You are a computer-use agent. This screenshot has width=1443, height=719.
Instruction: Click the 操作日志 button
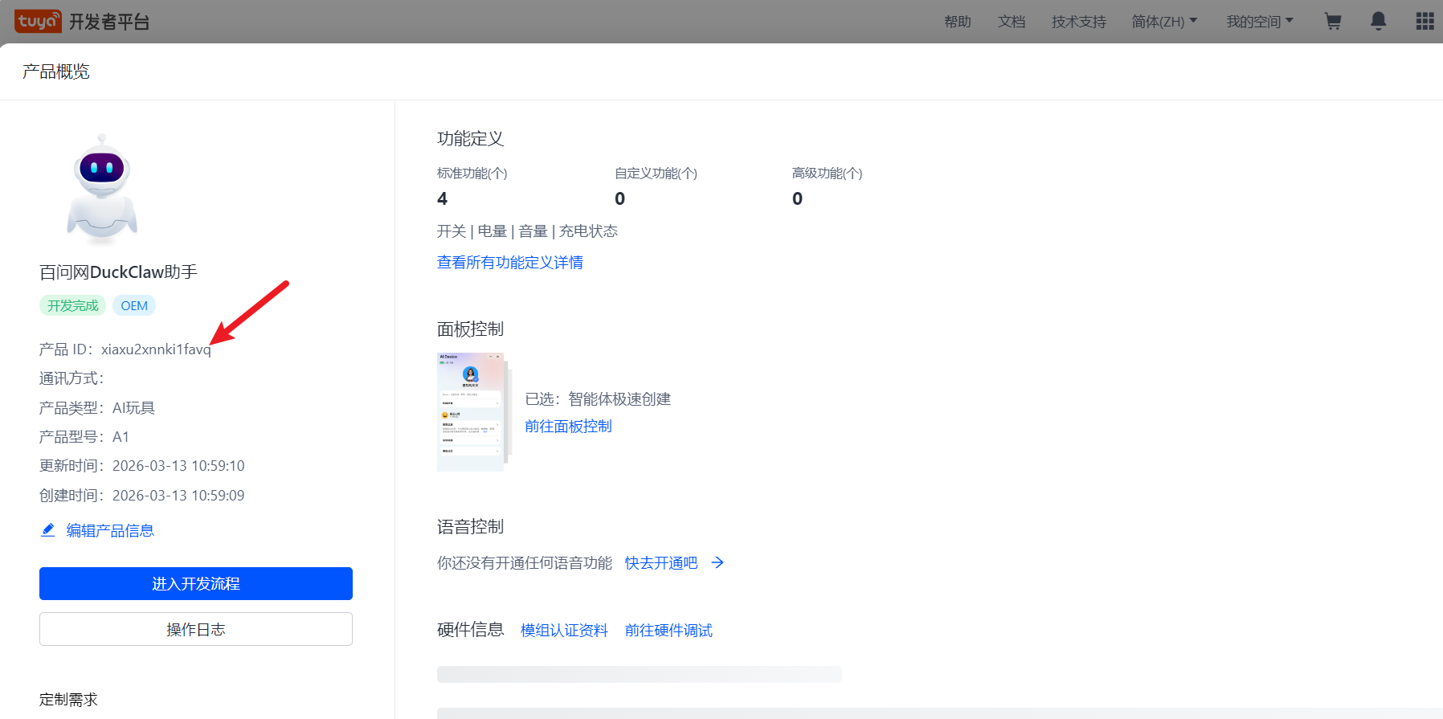point(196,629)
